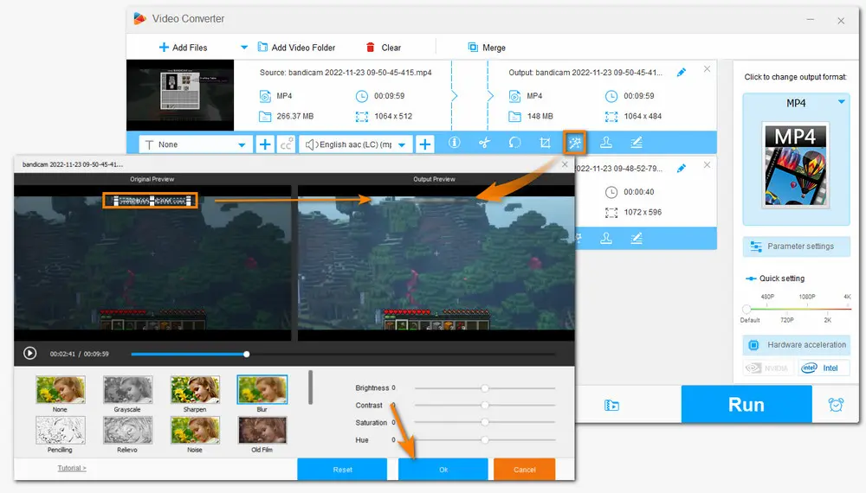
Task: Apply the Pencilling filter
Action: (x=61, y=430)
